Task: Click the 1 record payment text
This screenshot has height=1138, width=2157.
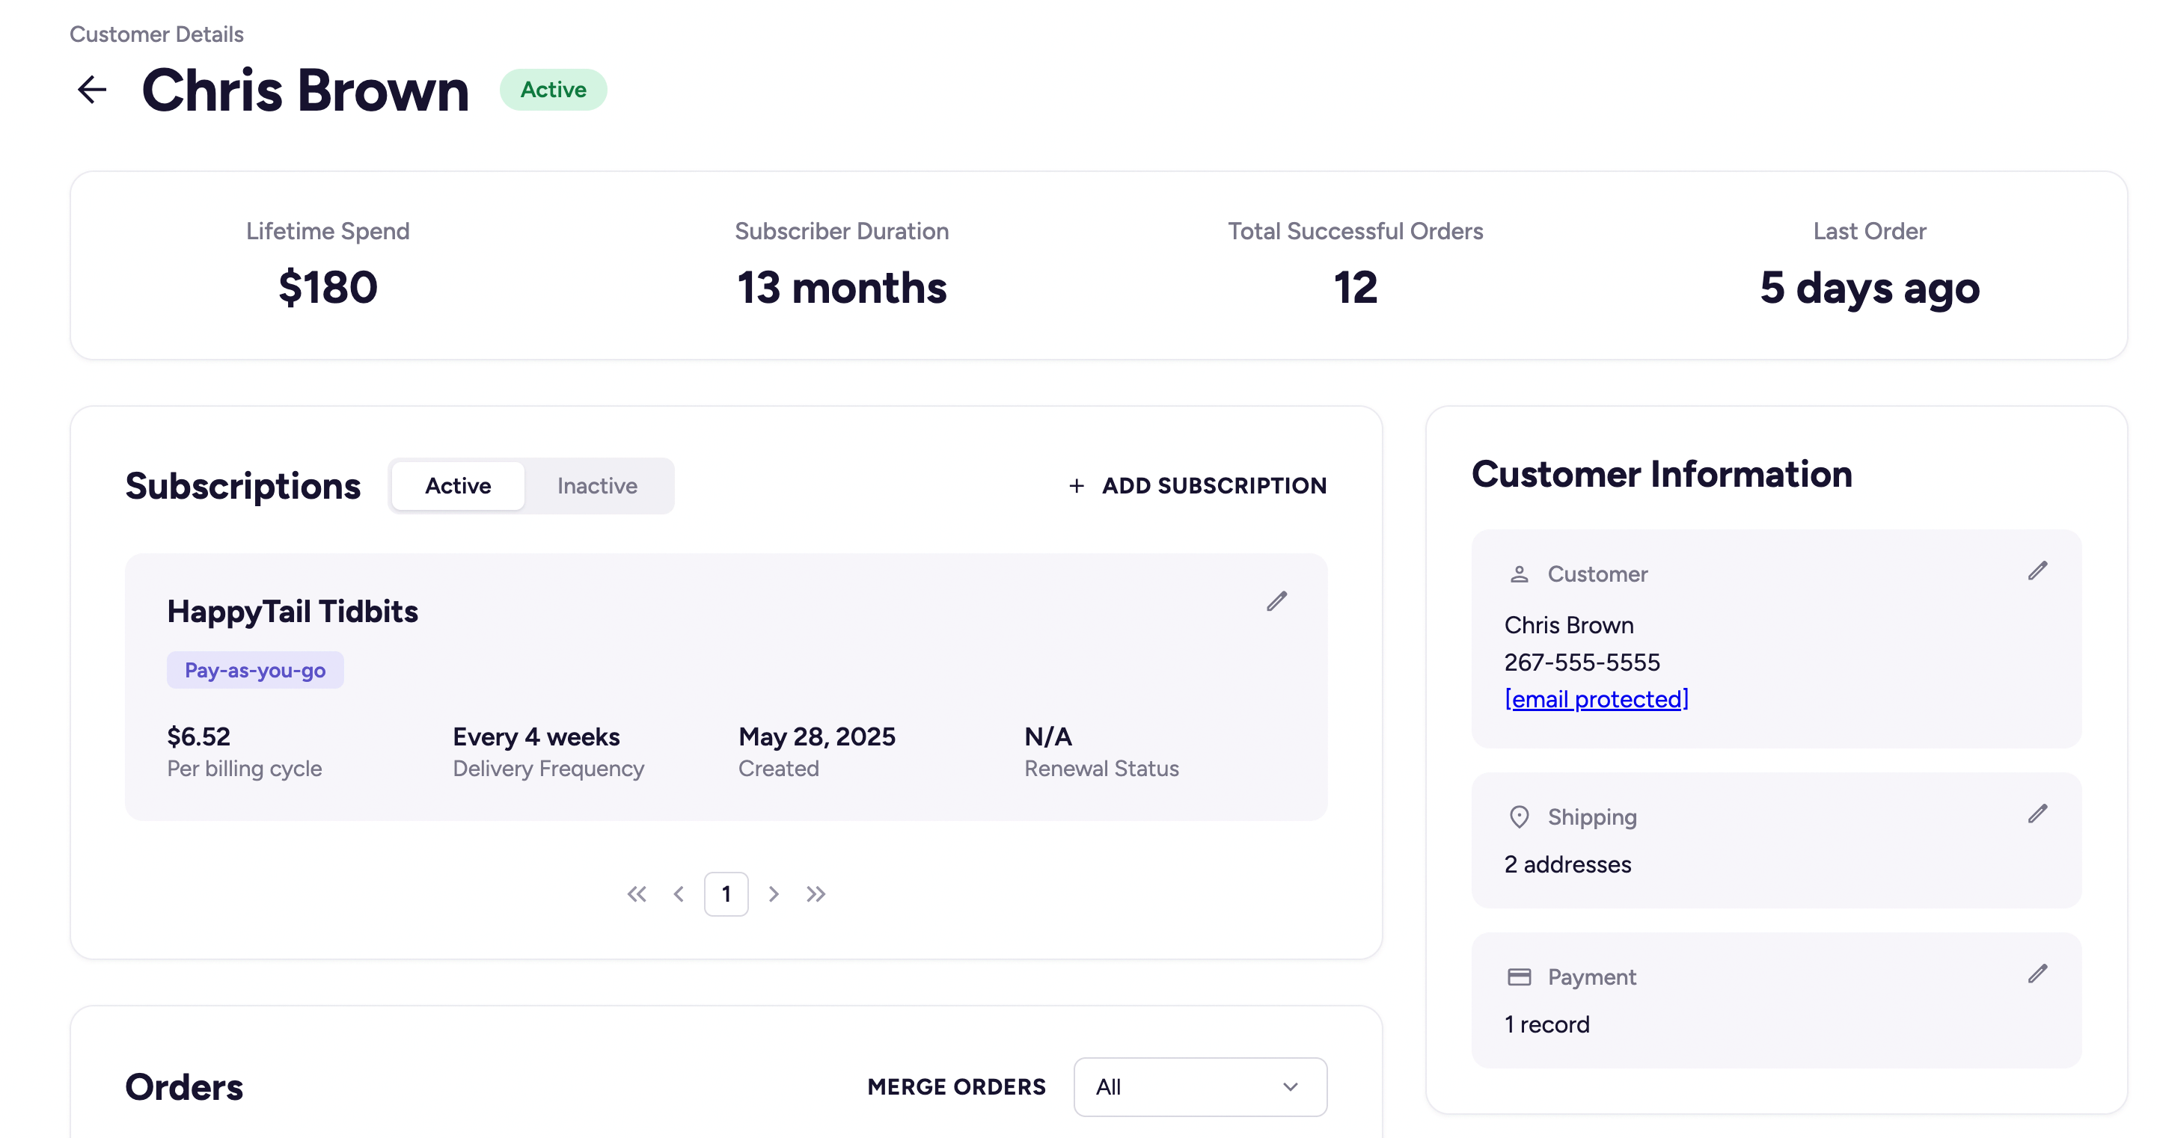Action: 1546,1024
